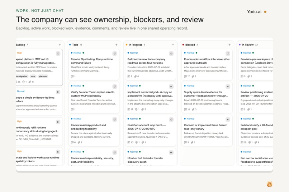Open Connect or implement Brave Search card title
This screenshot has height=192, width=289.
coord(205,127)
